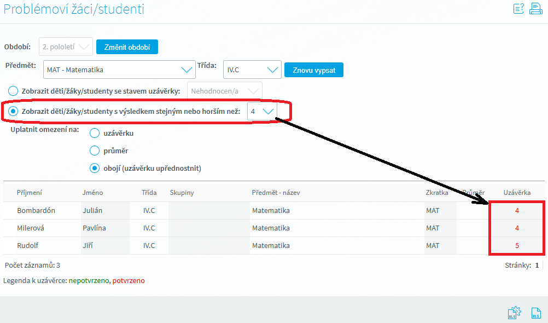Open XLS export settings with gear
This screenshot has width=548, height=323.
coord(514,312)
